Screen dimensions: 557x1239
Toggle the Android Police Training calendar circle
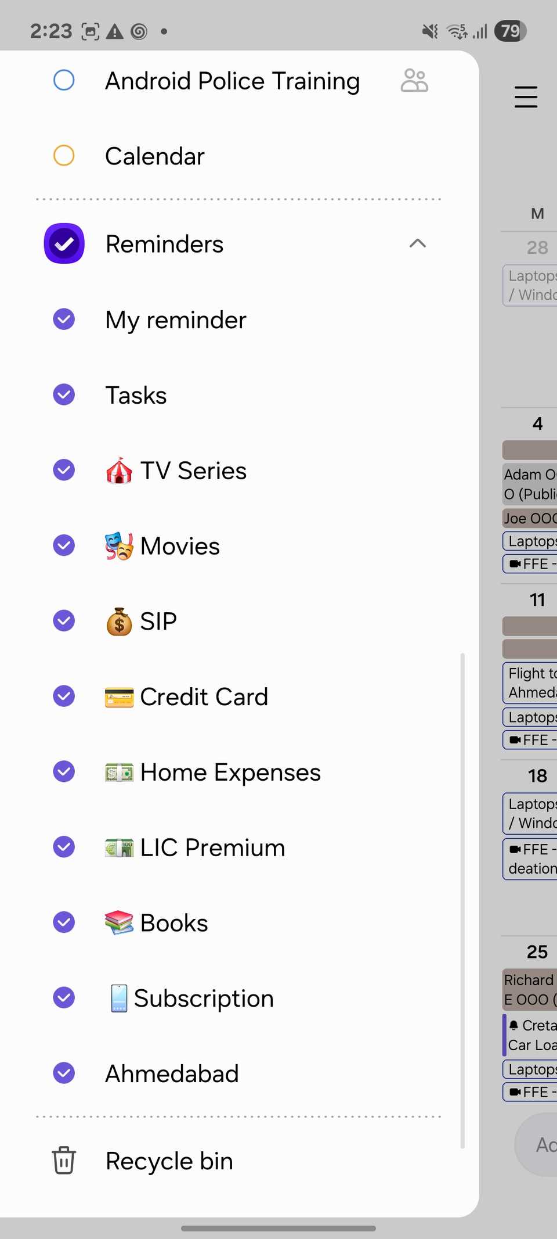tap(64, 80)
